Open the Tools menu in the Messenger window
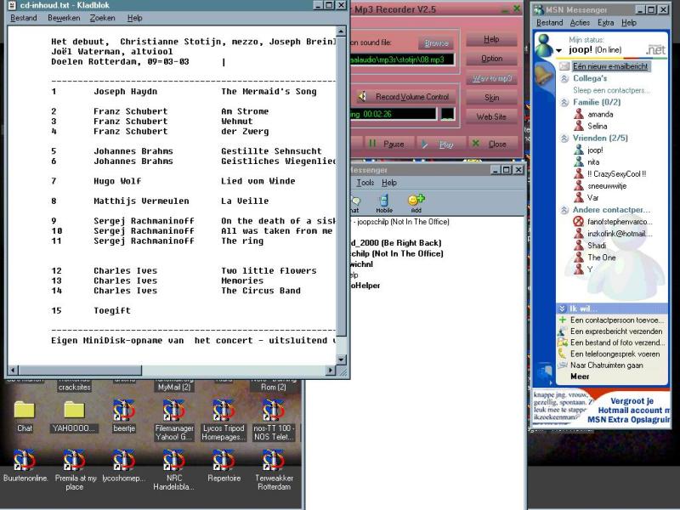This screenshot has height=510, width=680. 365,183
